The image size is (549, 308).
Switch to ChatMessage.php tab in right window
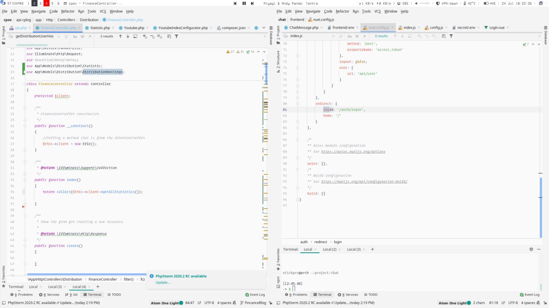[x=304, y=27]
